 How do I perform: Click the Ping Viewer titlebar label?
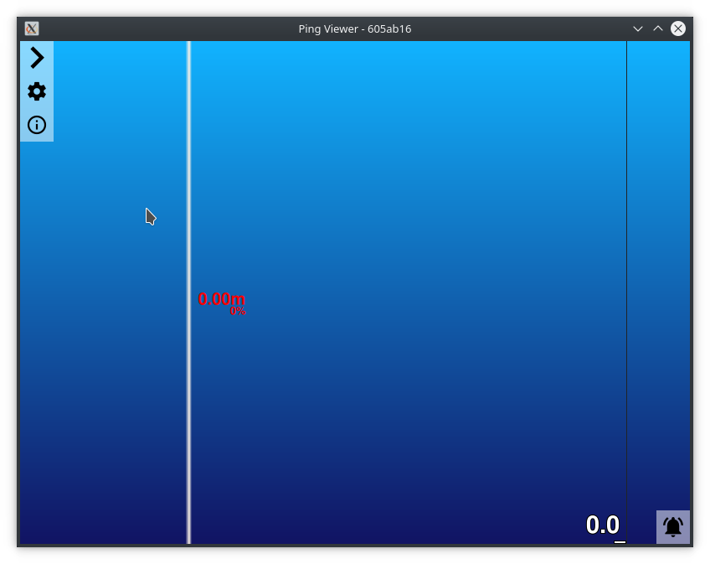(355, 27)
